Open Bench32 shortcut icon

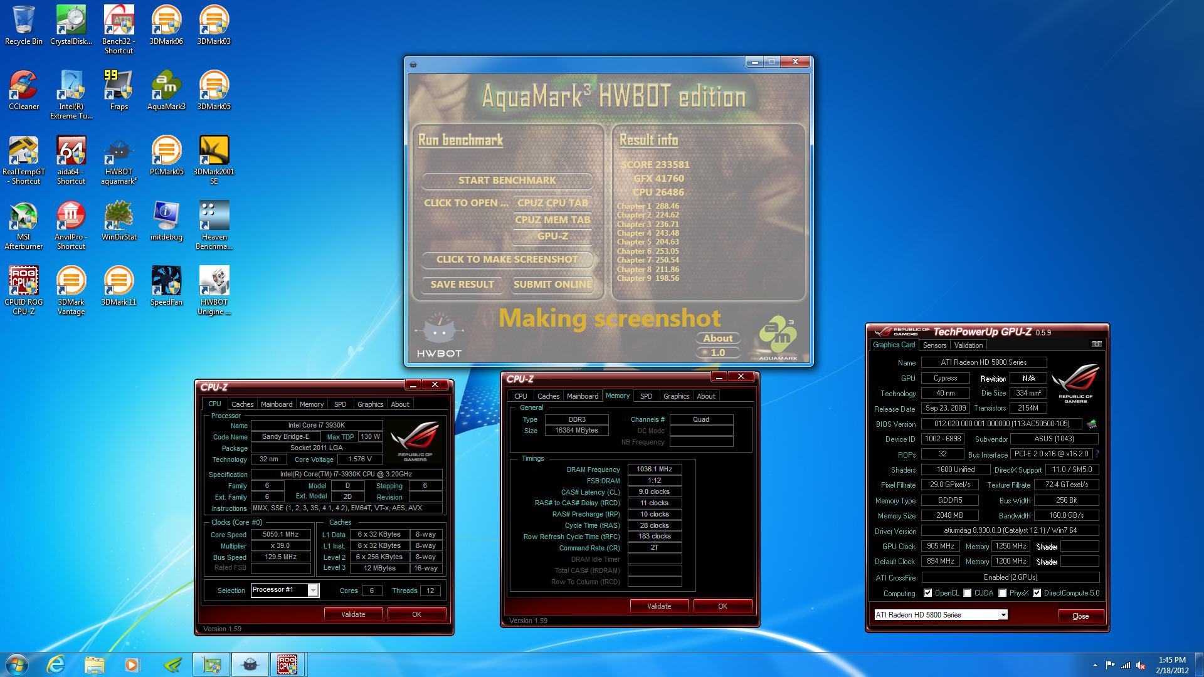pyautogui.click(x=119, y=29)
